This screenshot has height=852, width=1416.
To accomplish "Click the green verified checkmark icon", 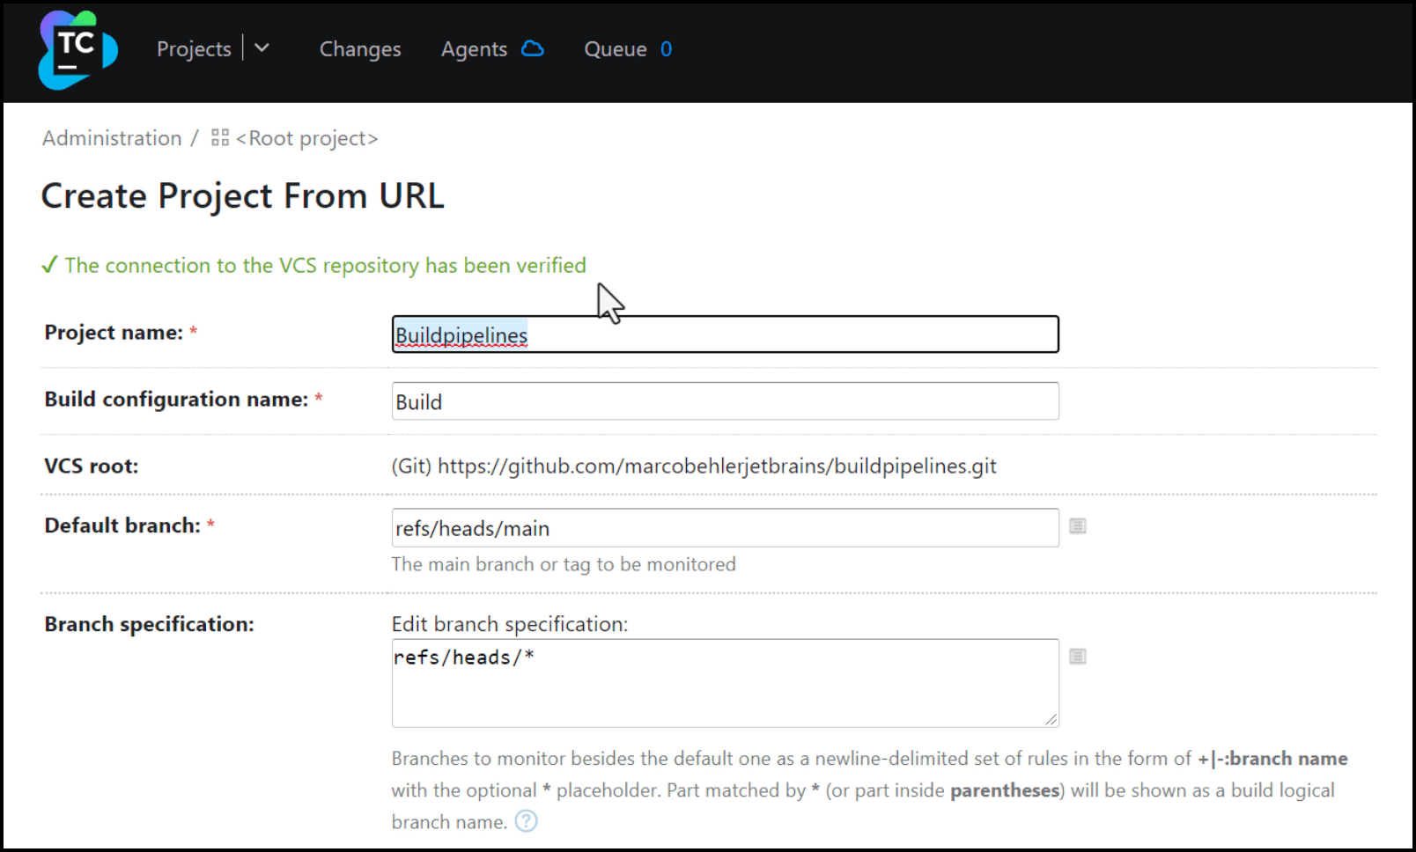I will coord(49,265).
